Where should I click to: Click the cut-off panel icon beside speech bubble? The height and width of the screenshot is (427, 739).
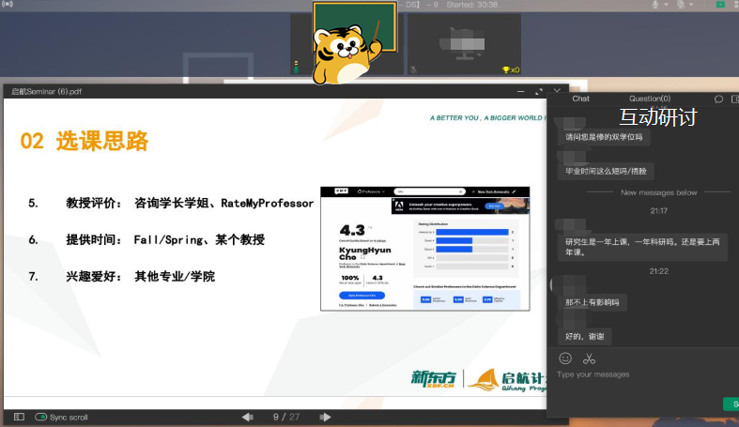(x=734, y=99)
